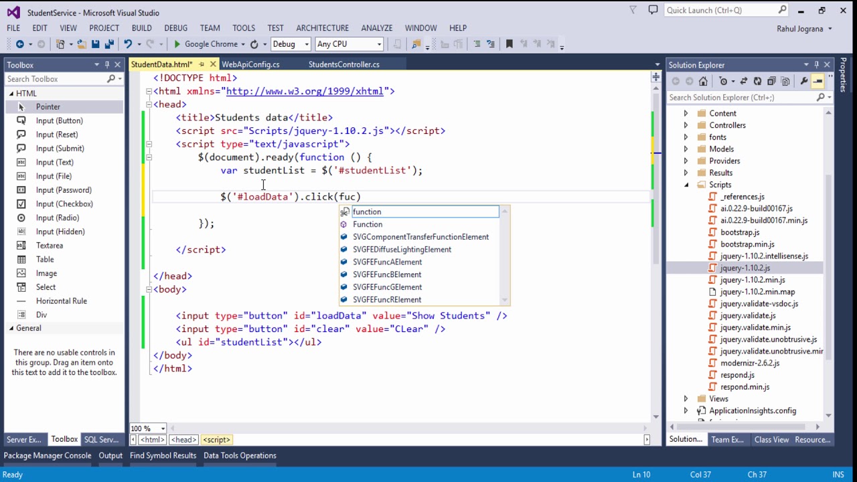This screenshot has height=482, width=857.
Task: Select bootstrap.js in the Scripts folder
Action: [740, 232]
